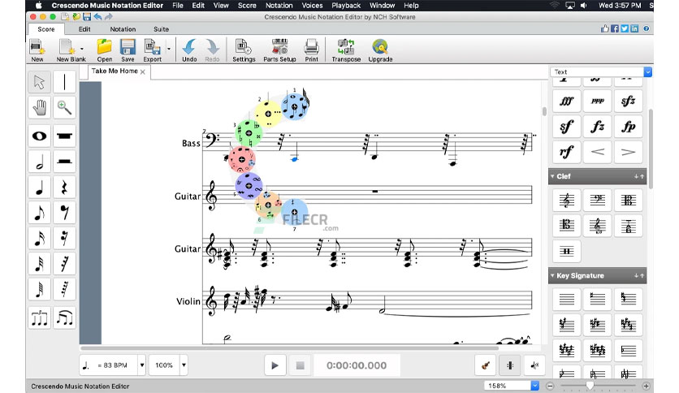Open Settings in the toolbar
The image size is (679, 393).
click(244, 50)
